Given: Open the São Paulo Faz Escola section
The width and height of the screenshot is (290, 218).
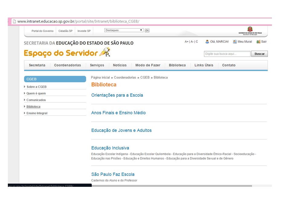Looking at the screenshot, I should 113,174.
